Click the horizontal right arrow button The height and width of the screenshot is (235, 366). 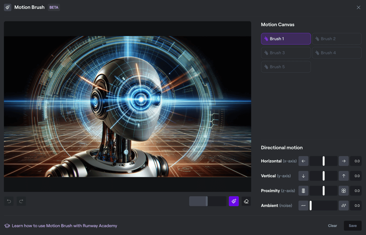point(344,161)
